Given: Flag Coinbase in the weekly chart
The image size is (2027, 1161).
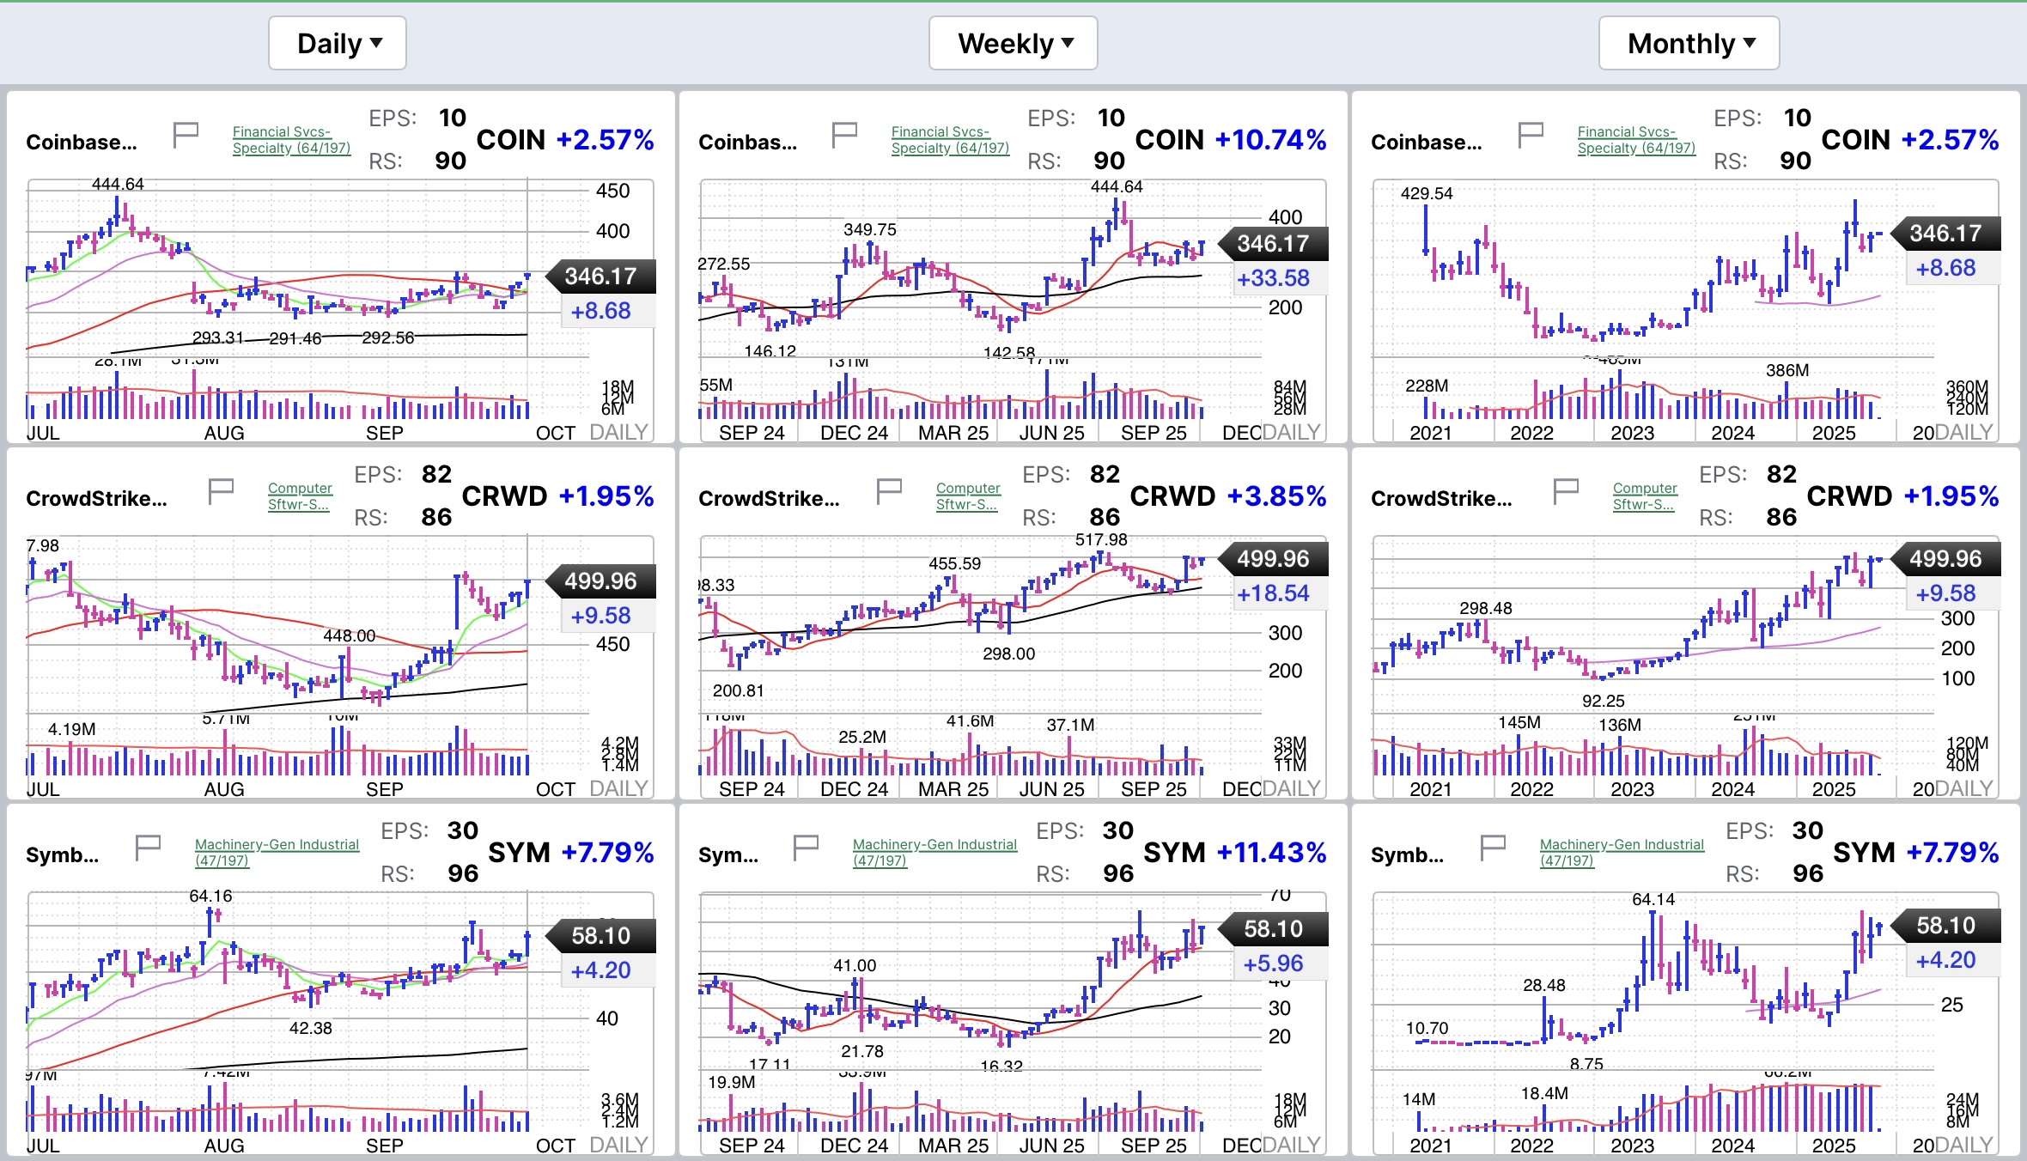Looking at the screenshot, I should click(x=844, y=134).
